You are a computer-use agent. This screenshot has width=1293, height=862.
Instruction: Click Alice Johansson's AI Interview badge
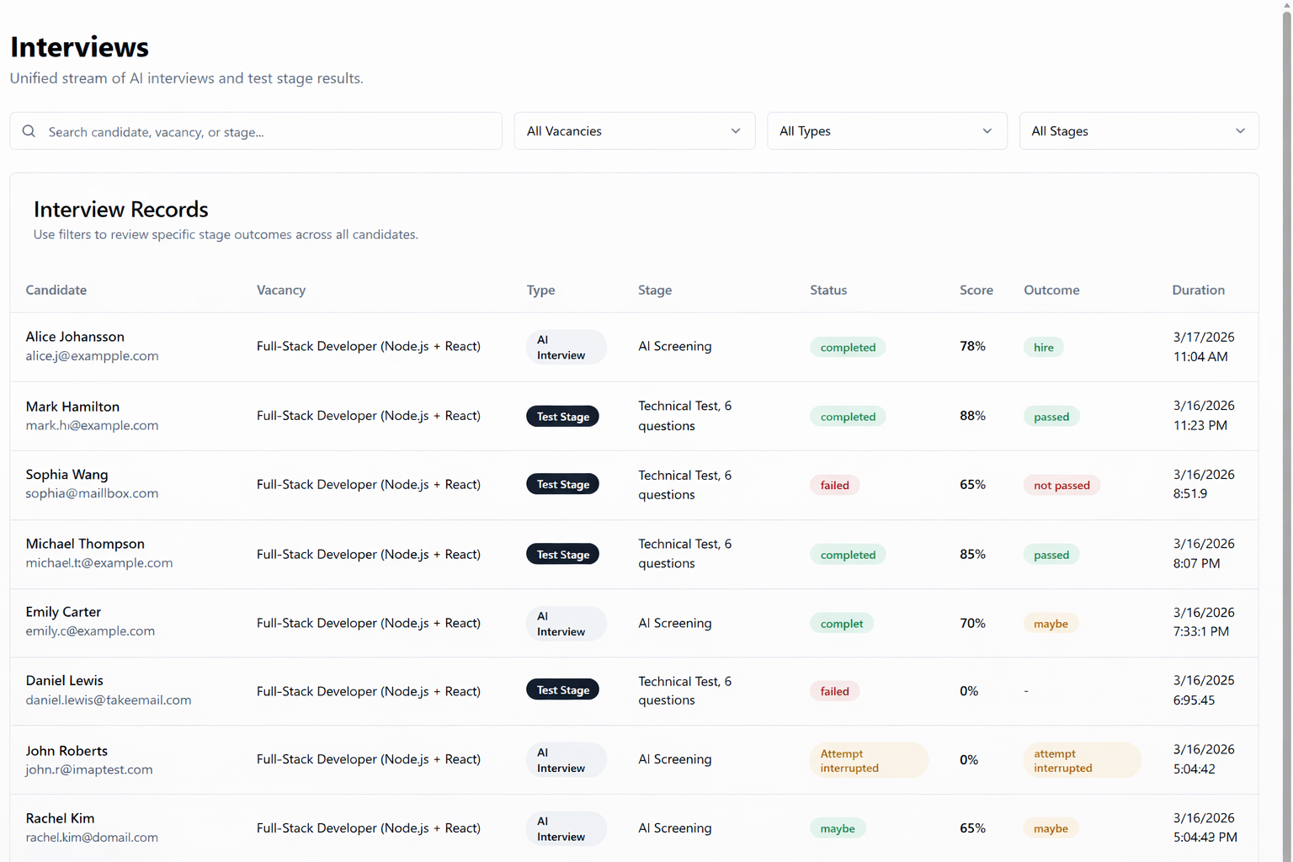click(x=567, y=347)
